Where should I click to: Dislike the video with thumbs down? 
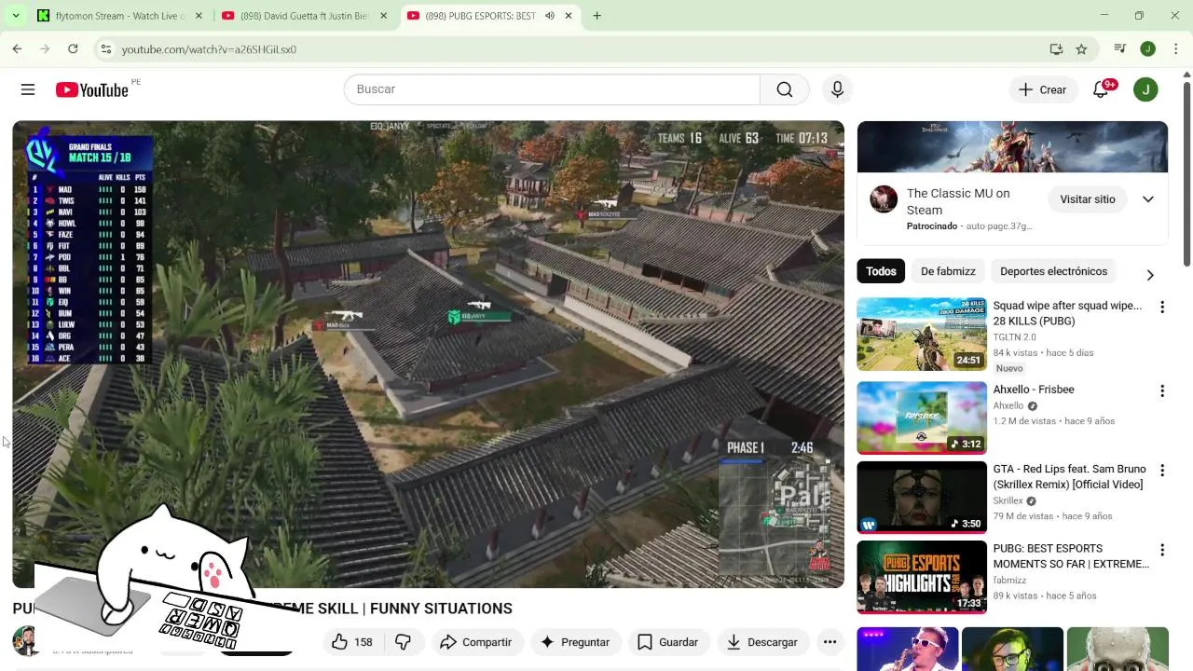pyautogui.click(x=403, y=642)
